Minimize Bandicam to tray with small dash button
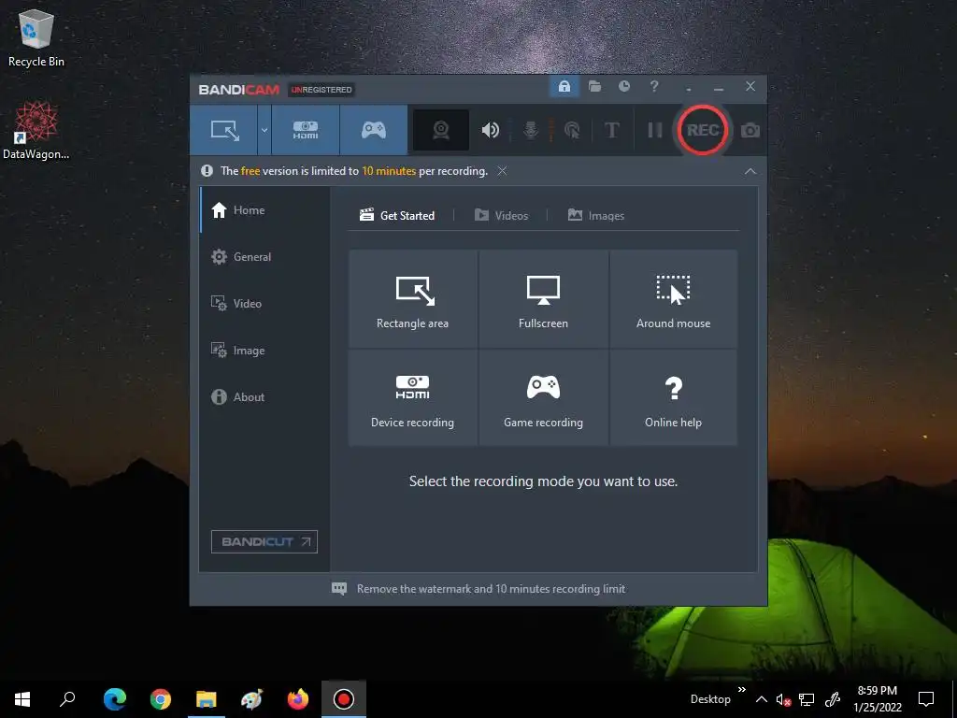Screen dimensions: 957x718 [689, 89]
